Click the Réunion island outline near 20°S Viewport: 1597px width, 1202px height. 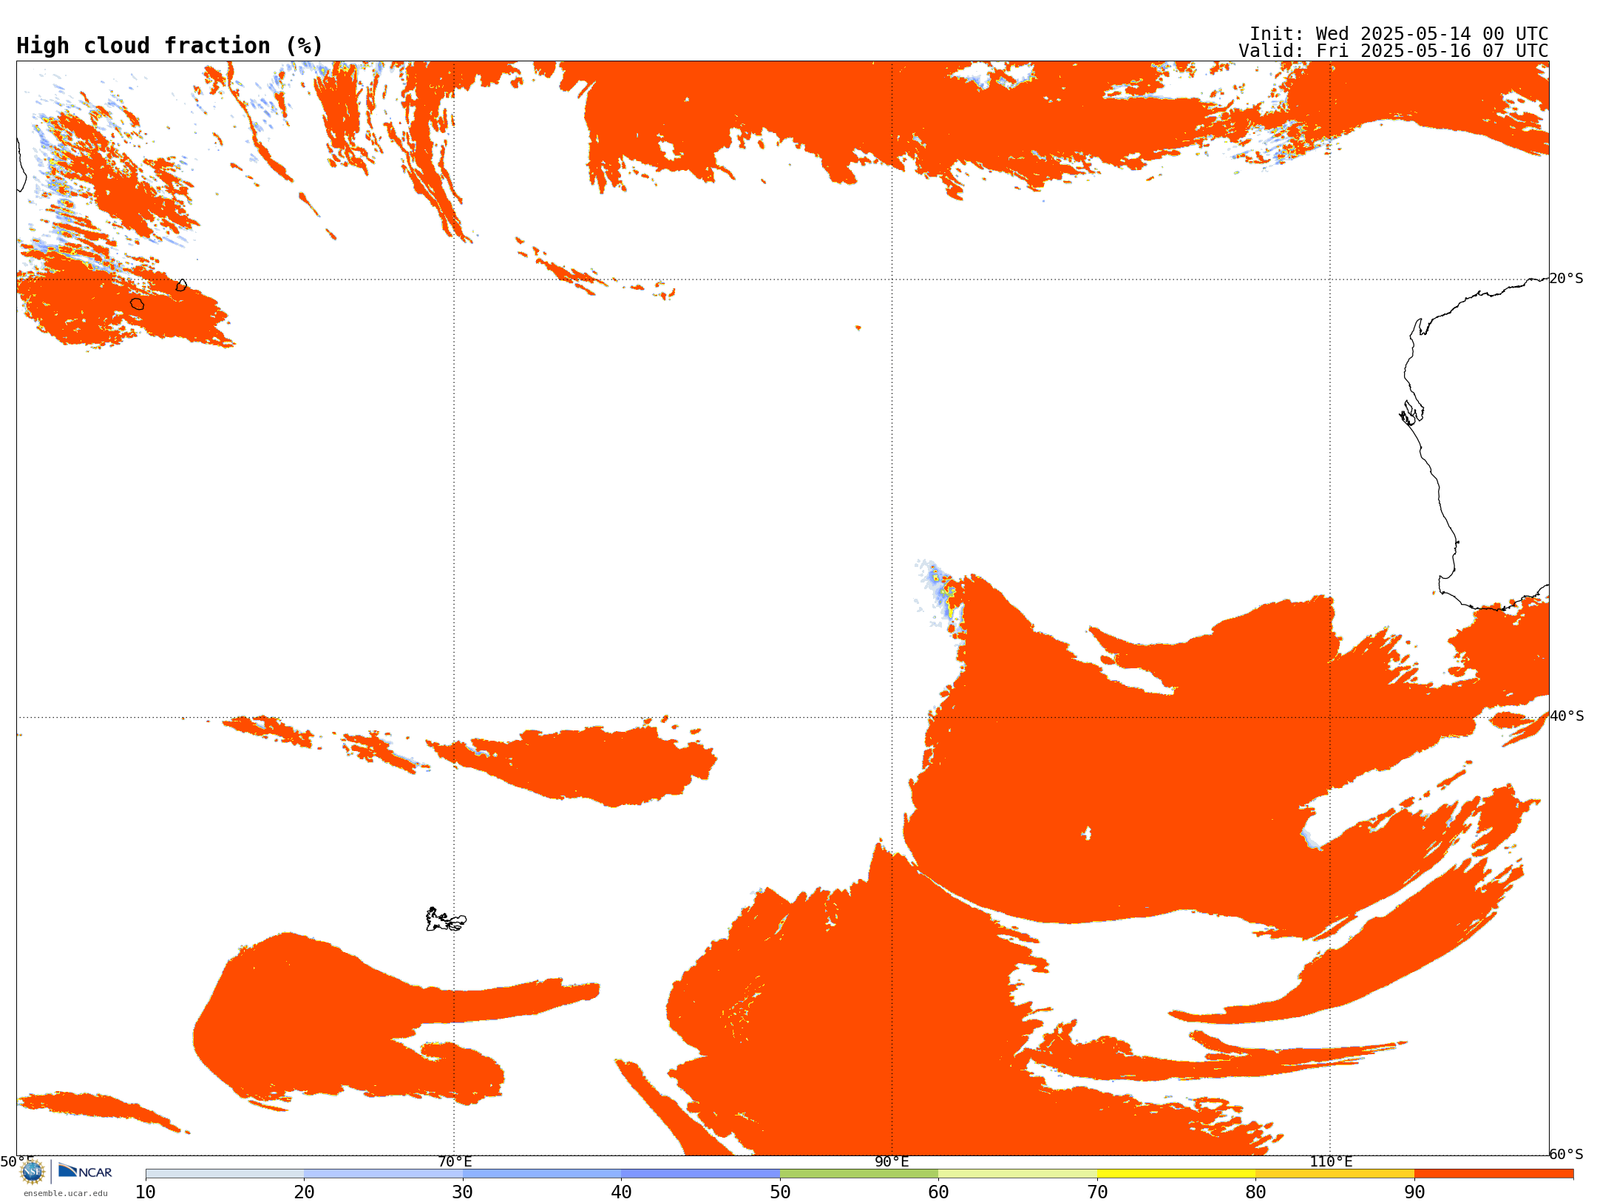coord(138,304)
